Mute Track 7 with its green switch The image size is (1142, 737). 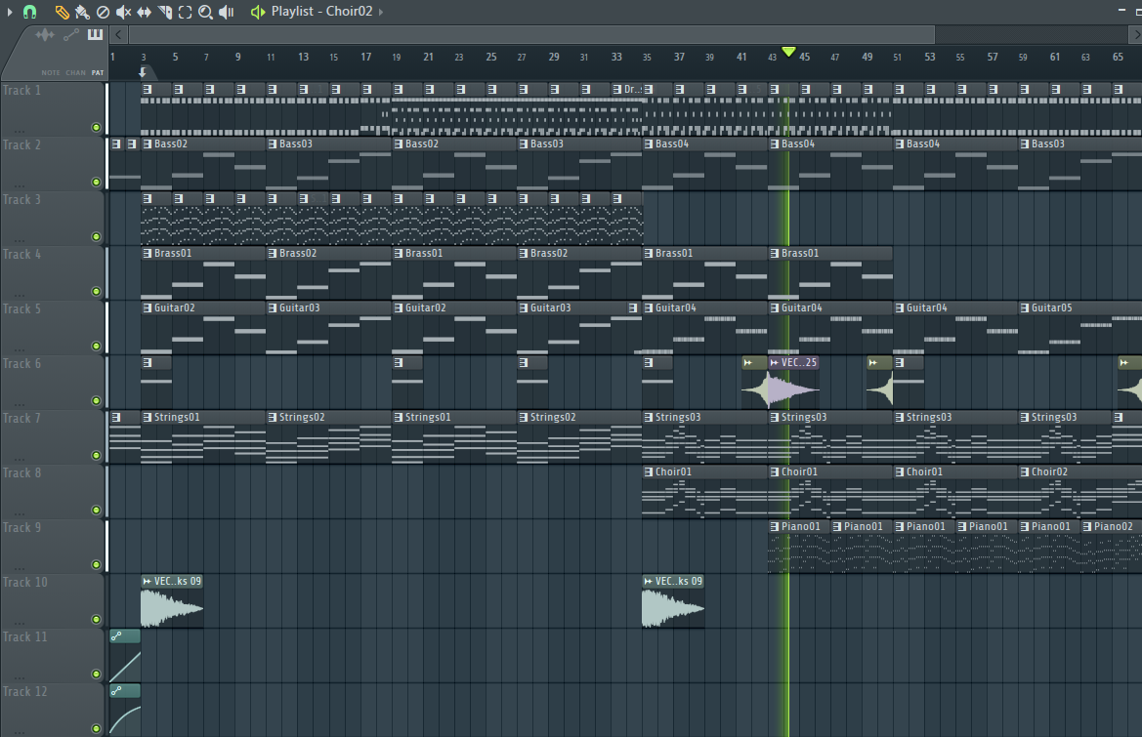[96, 456]
